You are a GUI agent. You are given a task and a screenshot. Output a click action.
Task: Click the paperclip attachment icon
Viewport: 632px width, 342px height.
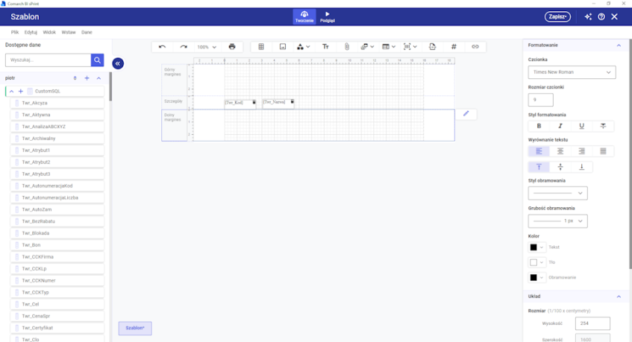coord(346,47)
